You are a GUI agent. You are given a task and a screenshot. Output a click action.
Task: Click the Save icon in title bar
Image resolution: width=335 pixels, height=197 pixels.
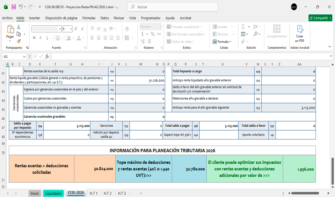[14, 7]
